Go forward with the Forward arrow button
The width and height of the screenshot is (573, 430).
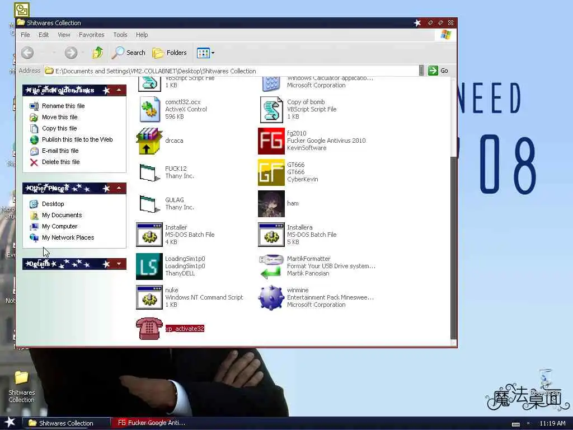71,53
